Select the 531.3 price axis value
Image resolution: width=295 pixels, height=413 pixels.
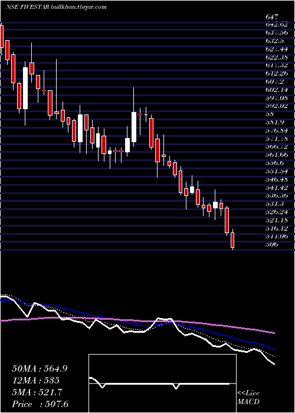pyautogui.click(x=274, y=204)
